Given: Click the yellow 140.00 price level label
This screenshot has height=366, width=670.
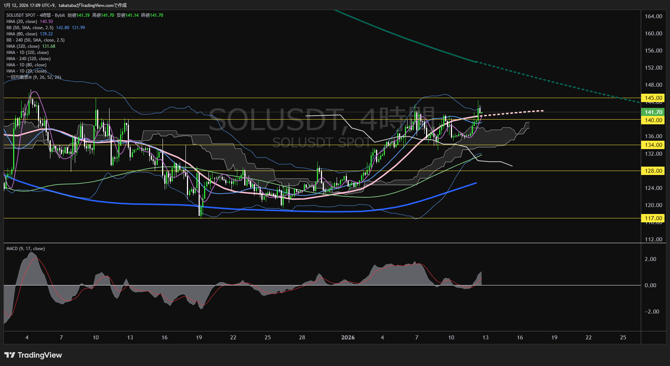Looking at the screenshot, I should coord(653,120).
